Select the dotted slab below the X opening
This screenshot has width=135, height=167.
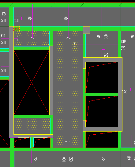32,126
